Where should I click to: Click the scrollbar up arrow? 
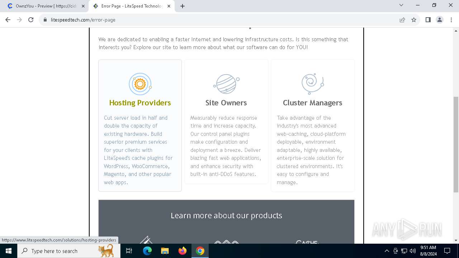click(x=456, y=30)
